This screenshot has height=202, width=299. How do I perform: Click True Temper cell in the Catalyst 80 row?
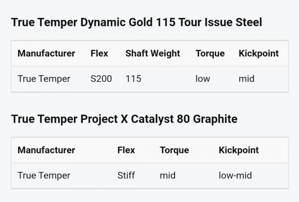pos(44,176)
